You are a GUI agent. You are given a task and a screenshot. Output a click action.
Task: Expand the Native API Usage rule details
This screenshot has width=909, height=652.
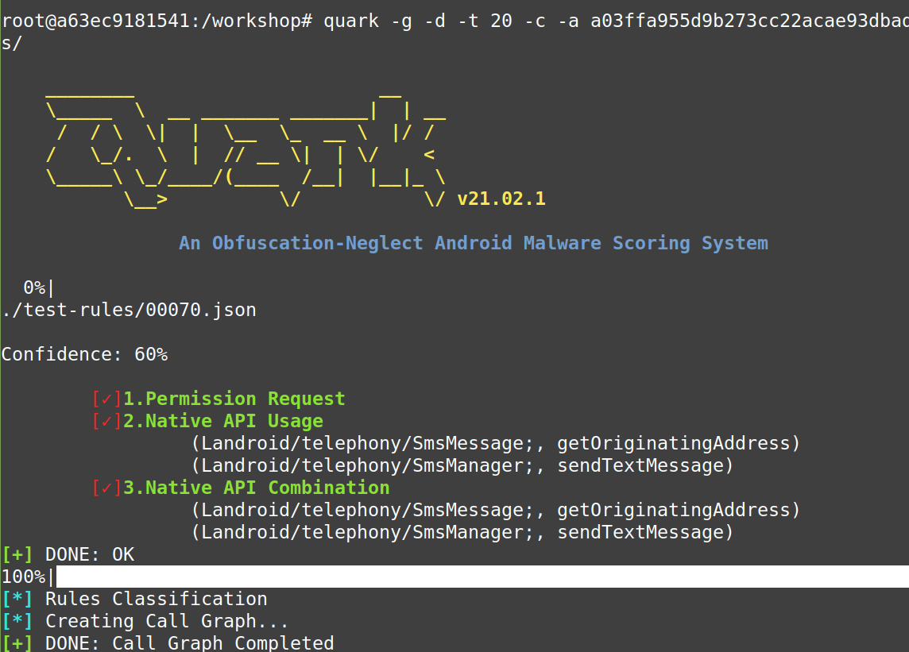[x=222, y=420]
